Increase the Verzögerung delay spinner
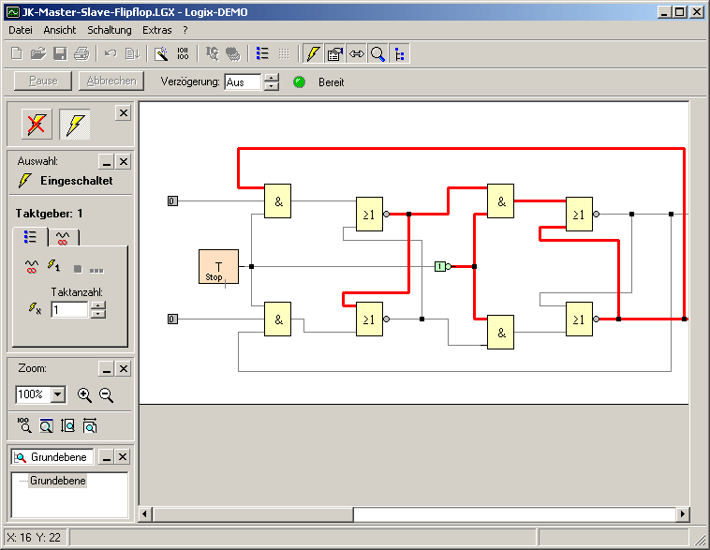 click(272, 78)
